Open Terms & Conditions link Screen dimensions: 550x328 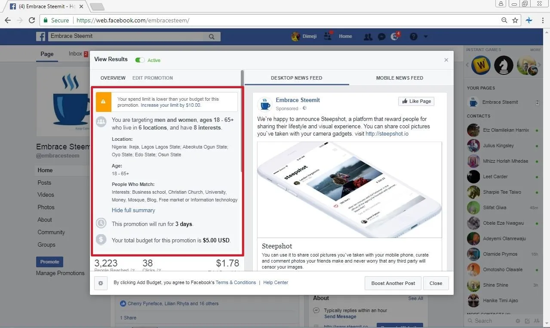coord(236,283)
